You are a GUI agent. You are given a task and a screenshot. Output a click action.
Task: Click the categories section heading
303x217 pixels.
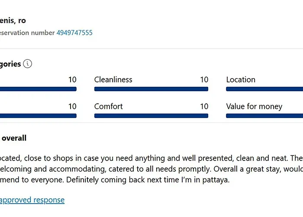10,64
